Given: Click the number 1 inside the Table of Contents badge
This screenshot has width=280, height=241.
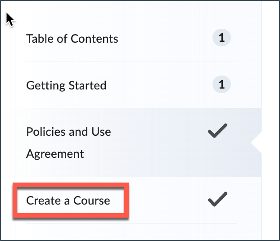Looking at the screenshot, I should click(221, 38).
